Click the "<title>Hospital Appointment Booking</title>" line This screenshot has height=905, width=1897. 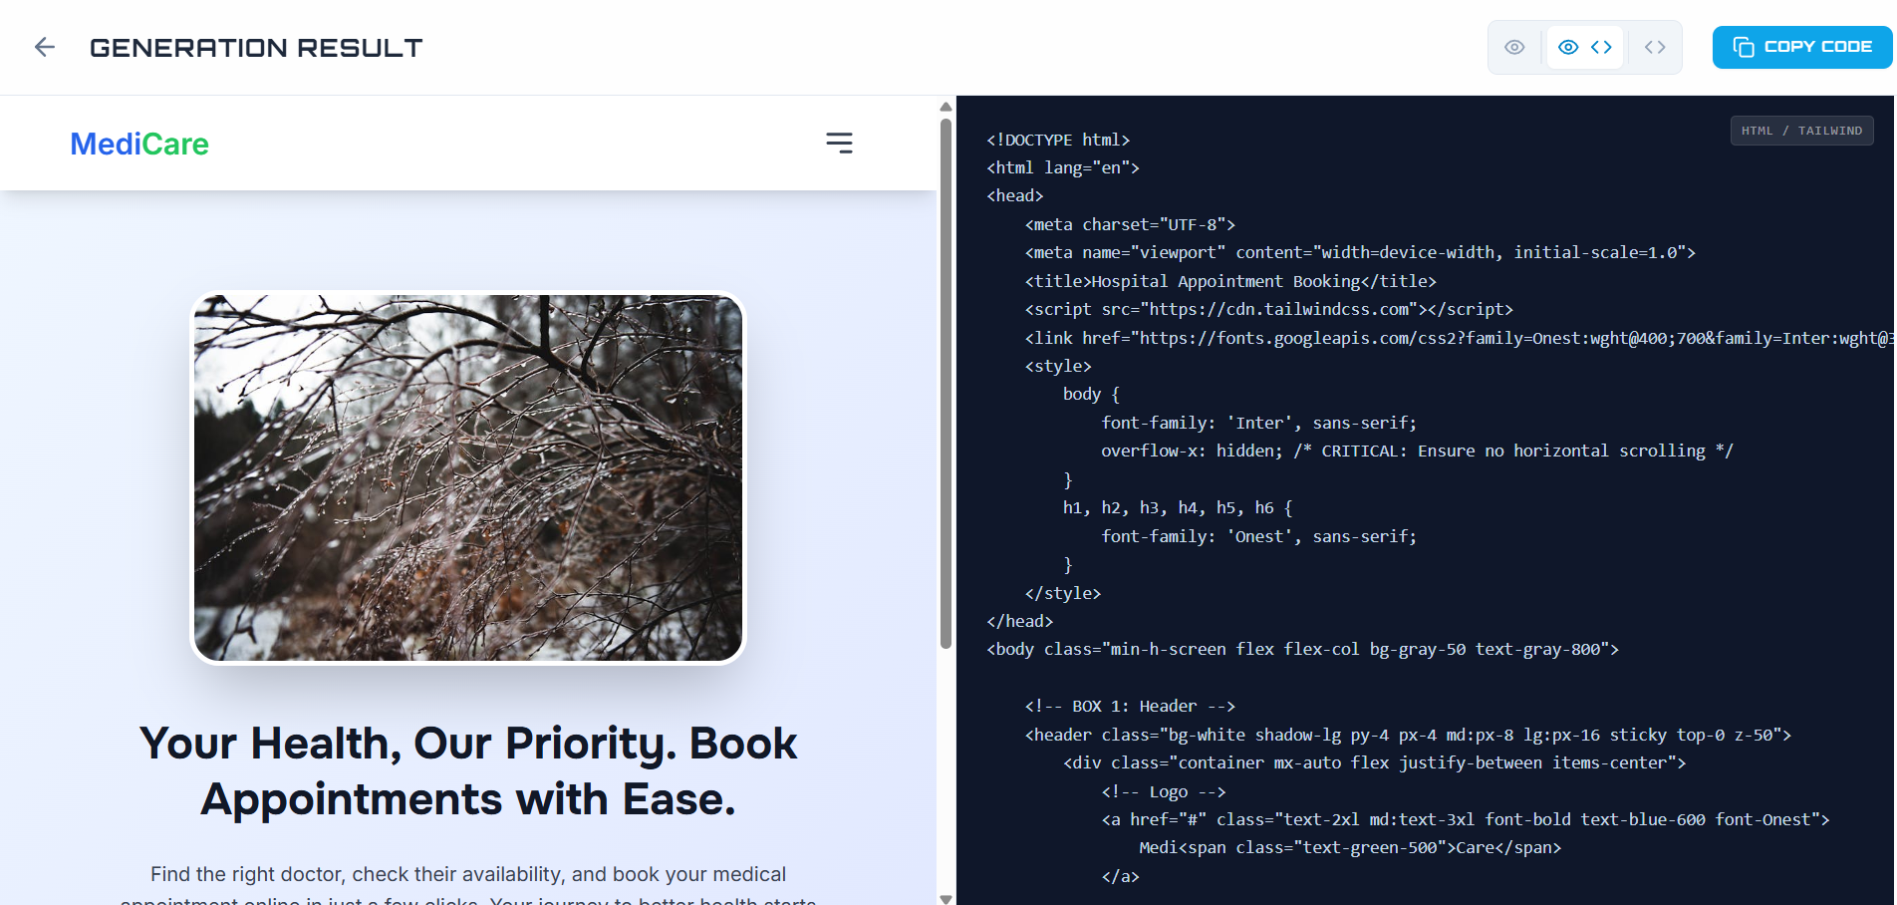click(x=1230, y=281)
